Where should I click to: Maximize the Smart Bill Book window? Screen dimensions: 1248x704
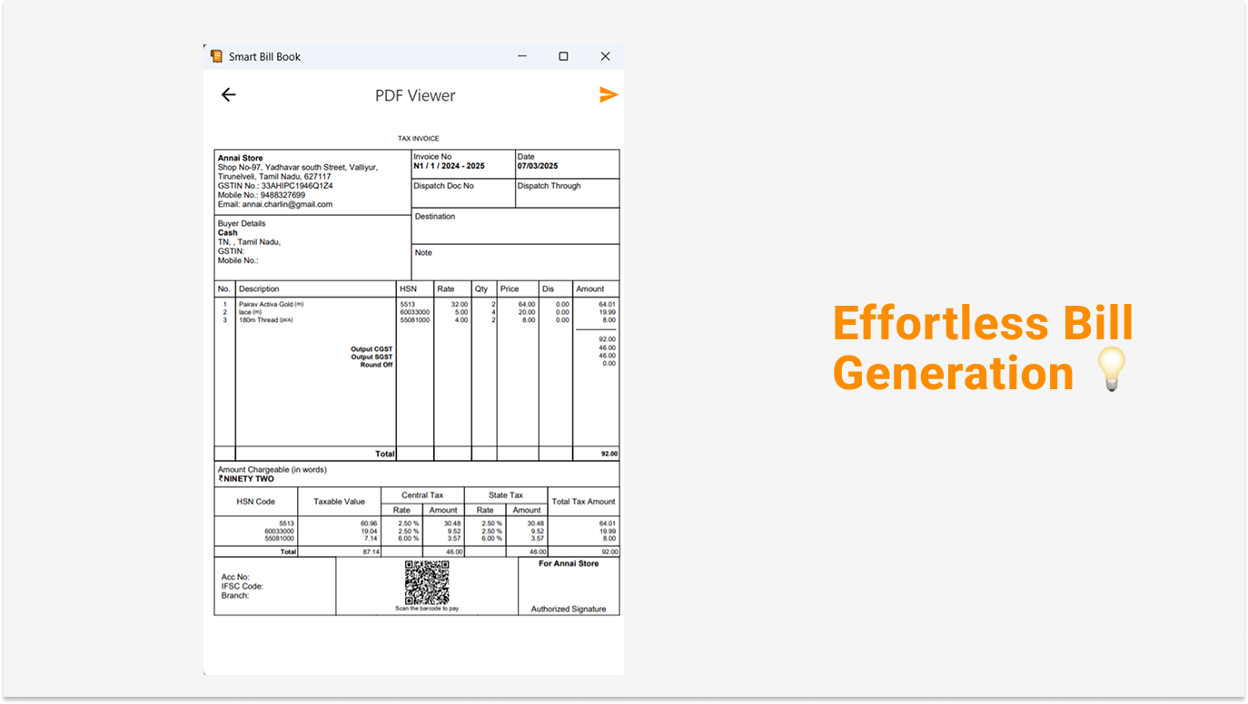[x=563, y=56]
